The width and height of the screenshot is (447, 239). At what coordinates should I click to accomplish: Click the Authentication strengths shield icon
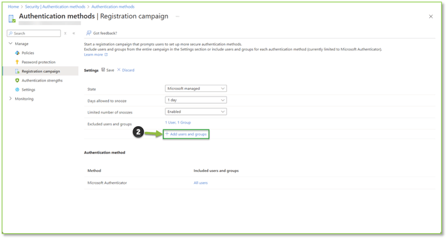(17, 80)
